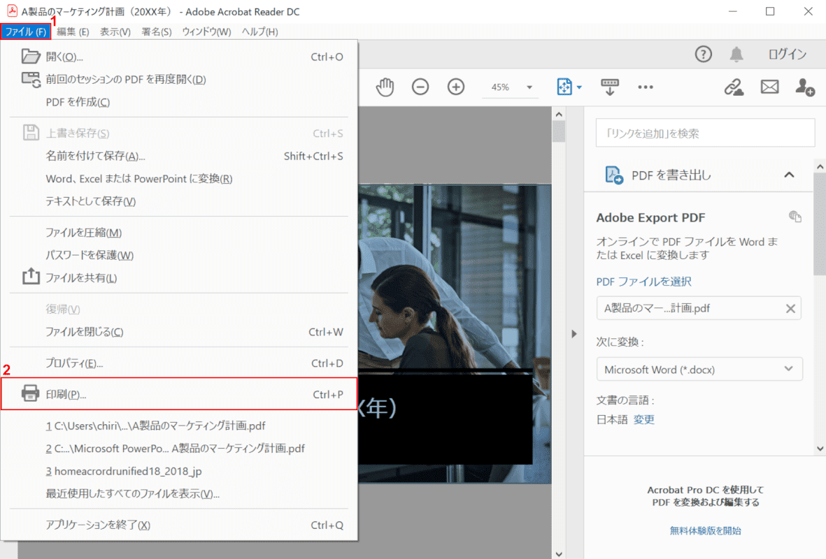Choose 開く(O)... from the File menu
The image size is (826, 559).
coord(179,57)
